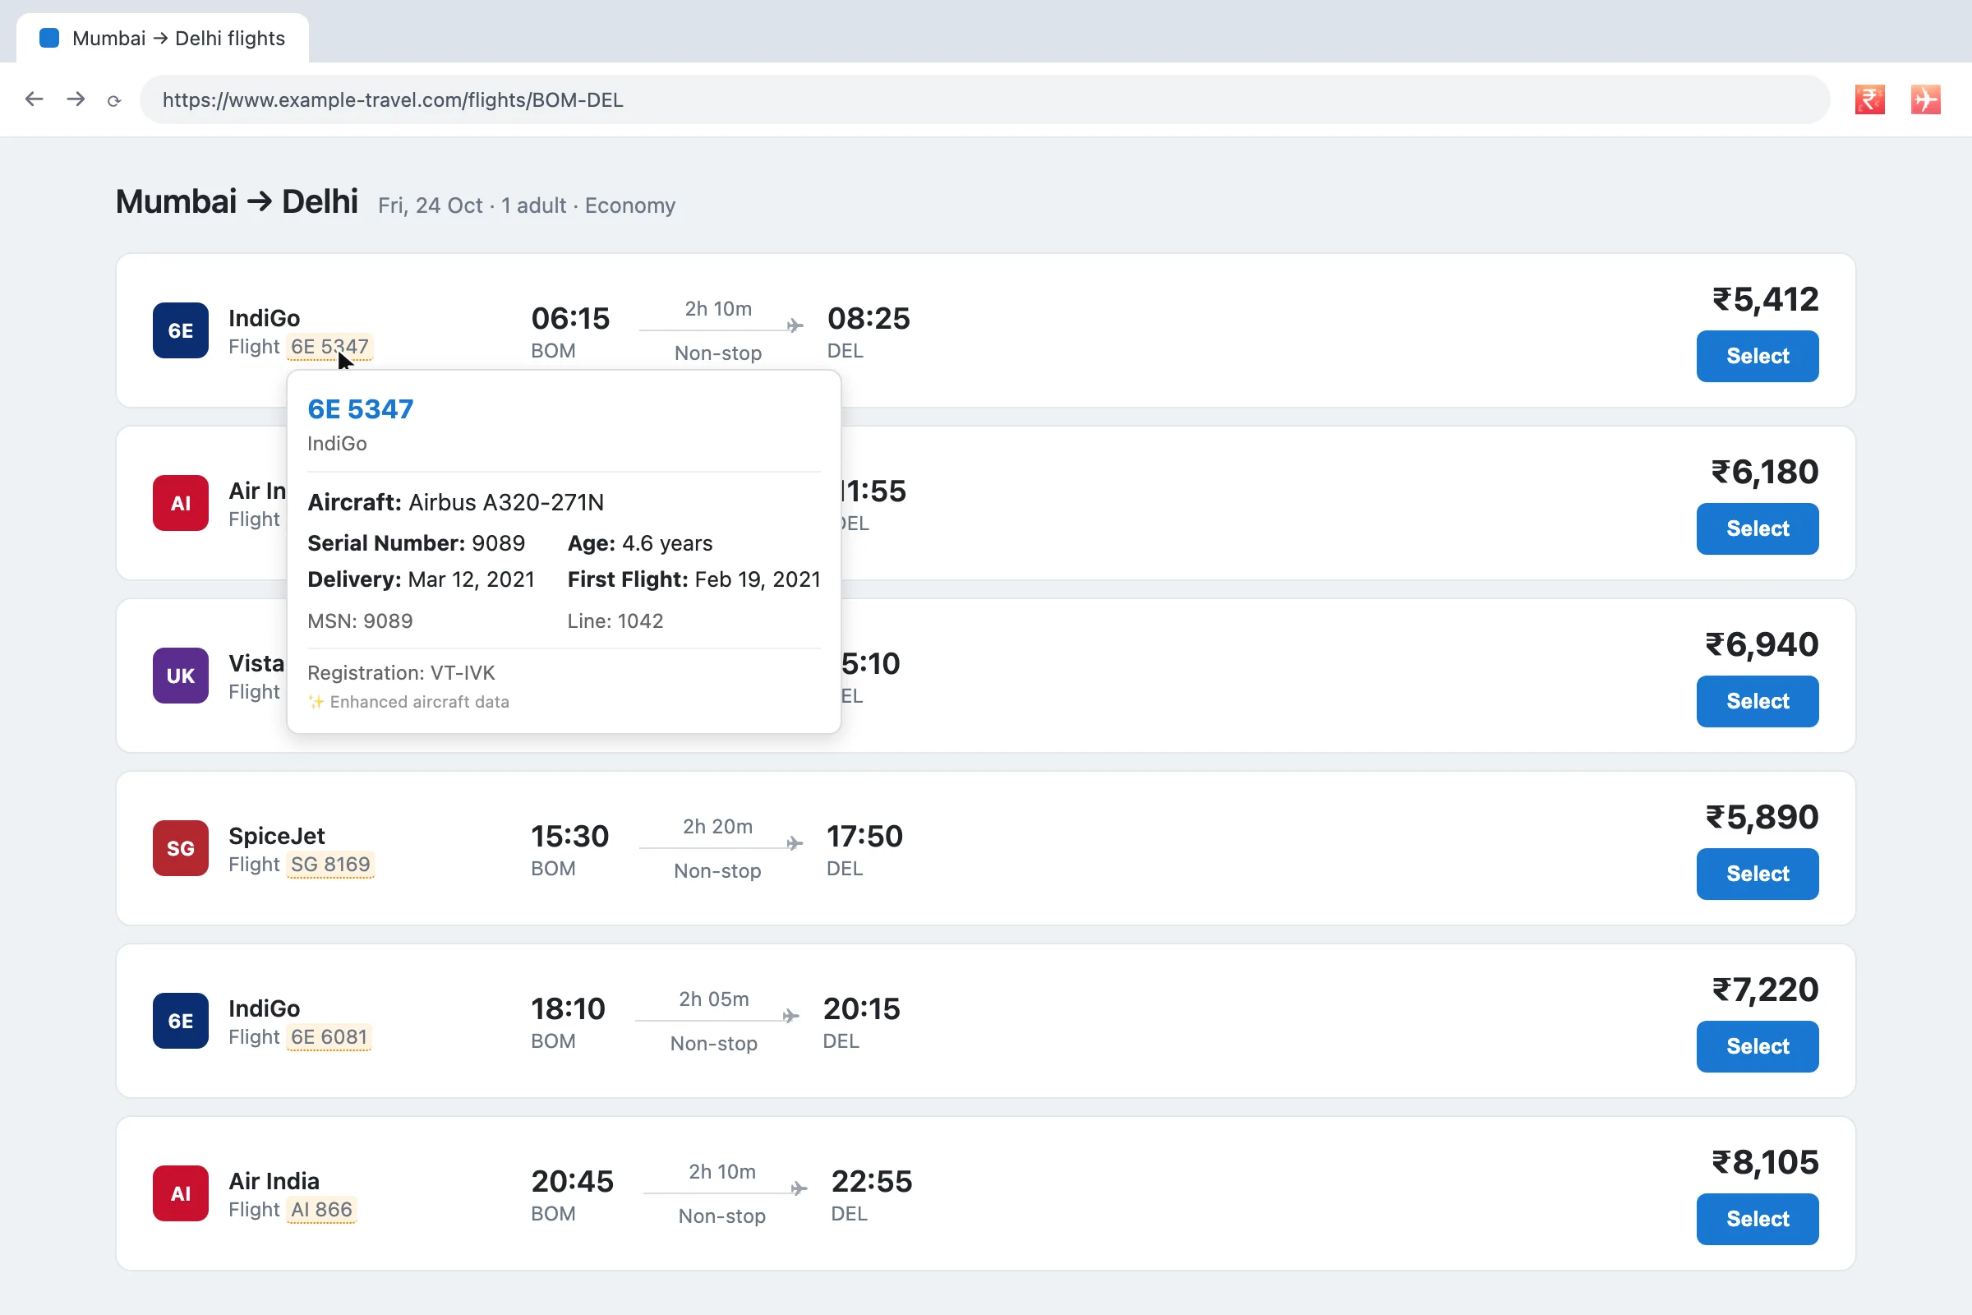Click the 2h 05m duration label
Viewport: 1972px width, 1315px height.
coord(713,999)
